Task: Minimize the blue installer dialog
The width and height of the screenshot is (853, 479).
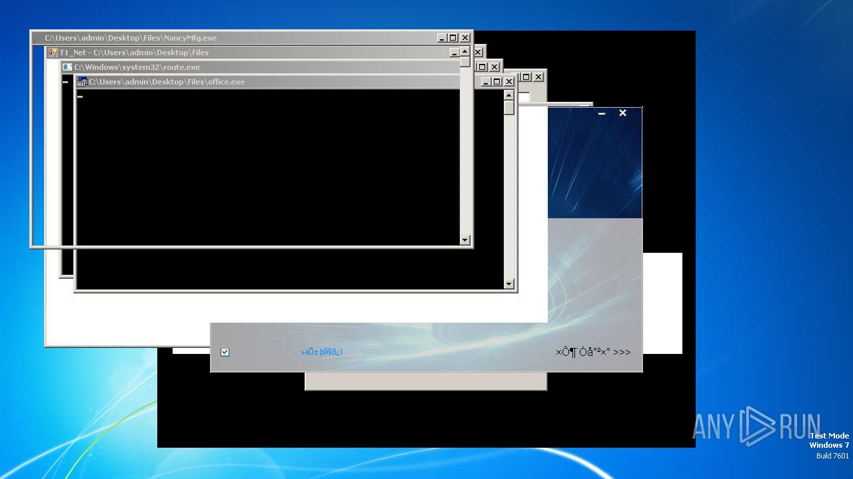Action: click(x=602, y=114)
